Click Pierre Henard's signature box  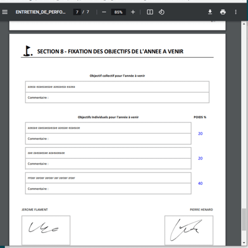coord(189,230)
